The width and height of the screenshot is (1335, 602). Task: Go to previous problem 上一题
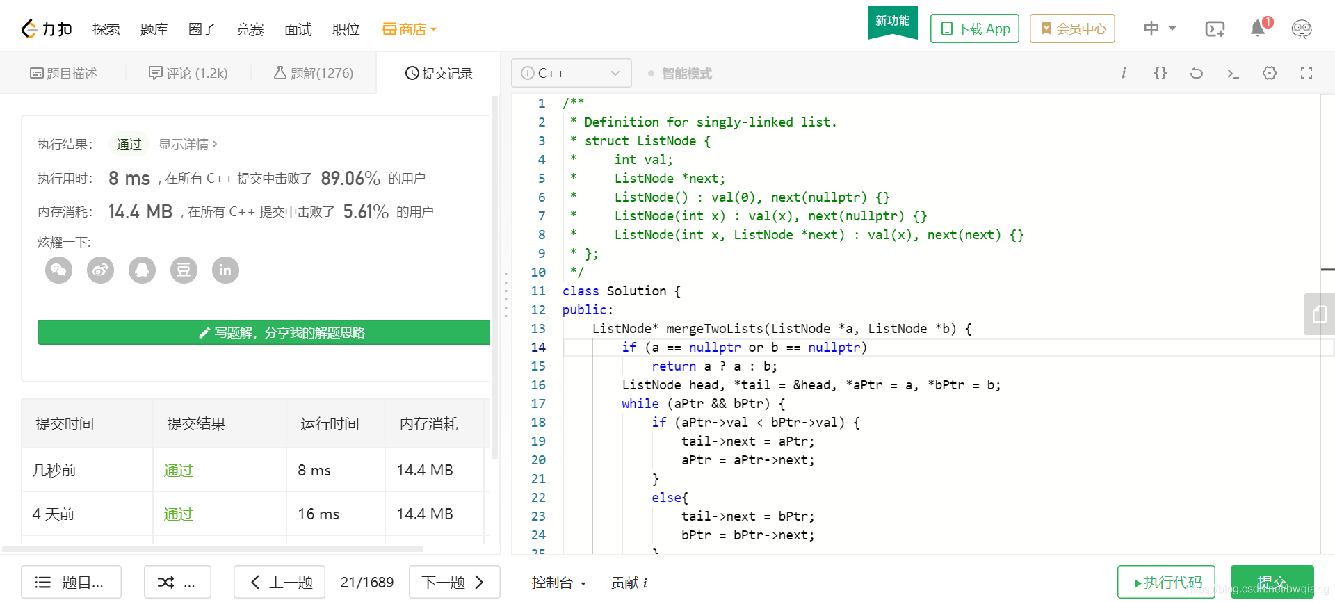click(280, 582)
